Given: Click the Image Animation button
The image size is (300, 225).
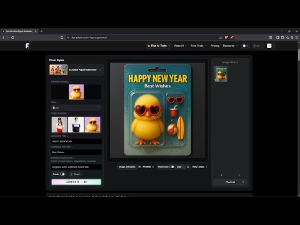Looking at the screenshot, I should tap(127, 167).
